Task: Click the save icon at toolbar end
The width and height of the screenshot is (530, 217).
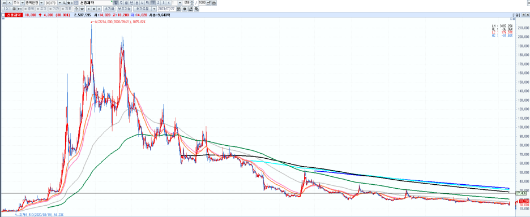Action: [214, 3]
